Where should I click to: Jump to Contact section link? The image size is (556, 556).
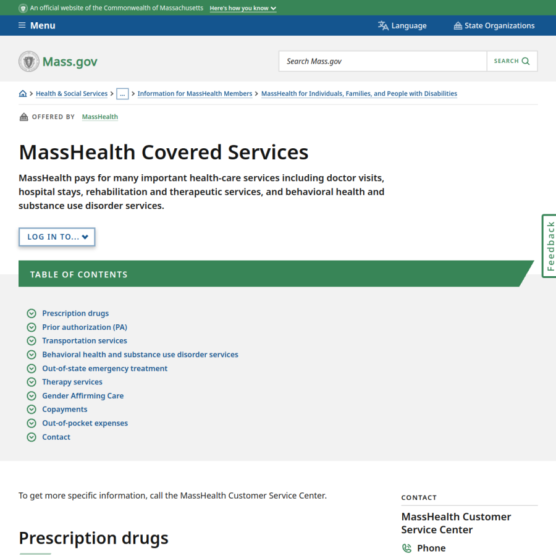click(56, 437)
